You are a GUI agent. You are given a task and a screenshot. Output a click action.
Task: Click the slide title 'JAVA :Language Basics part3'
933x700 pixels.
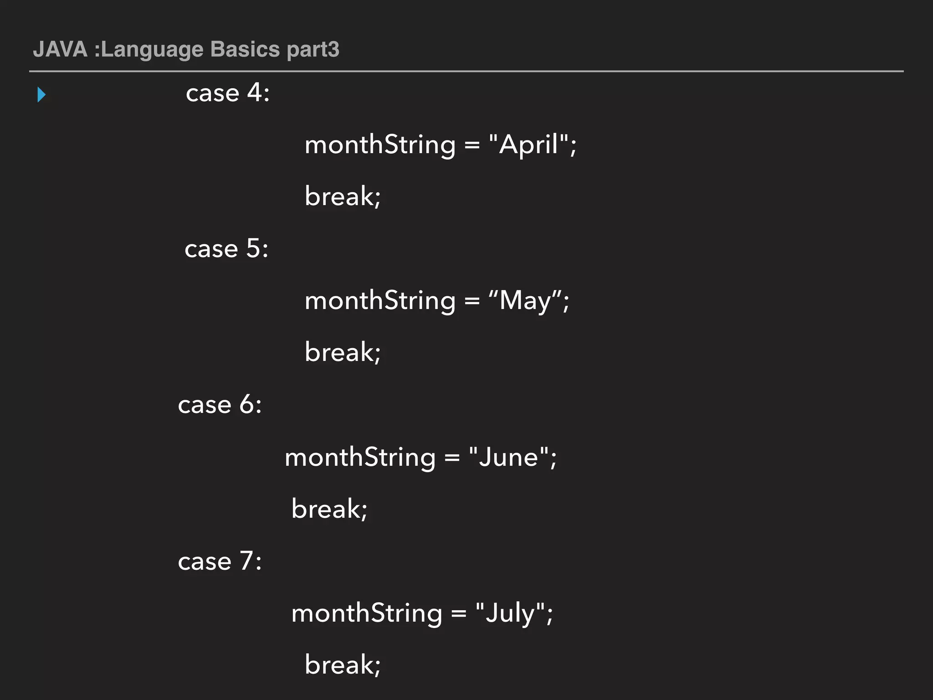point(186,49)
